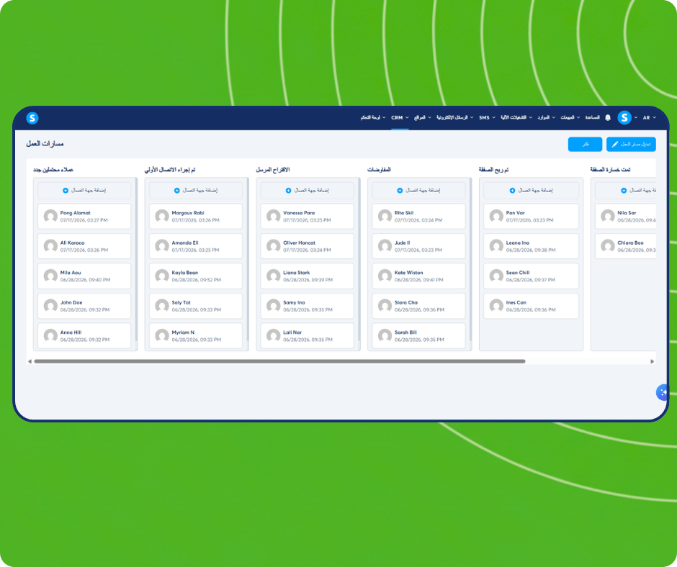Open the S profile avatar dropdown
The width and height of the screenshot is (677, 567).
pos(627,117)
